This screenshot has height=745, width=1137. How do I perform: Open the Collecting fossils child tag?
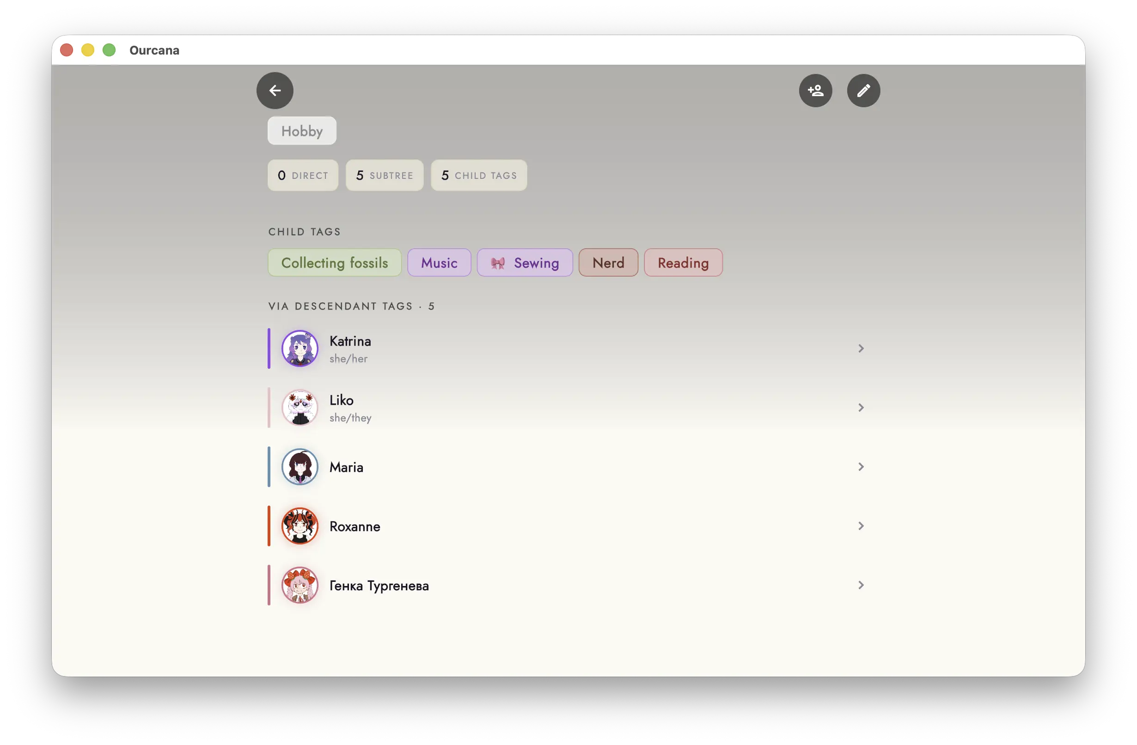coord(335,263)
